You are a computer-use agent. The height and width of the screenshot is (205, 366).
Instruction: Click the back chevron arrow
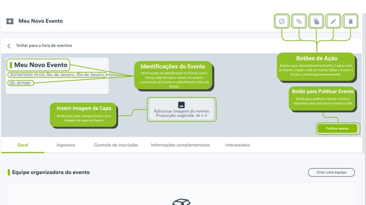click(x=9, y=46)
